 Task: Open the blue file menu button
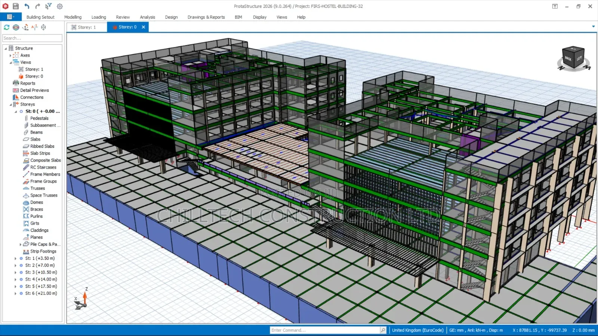(x=11, y=17)
